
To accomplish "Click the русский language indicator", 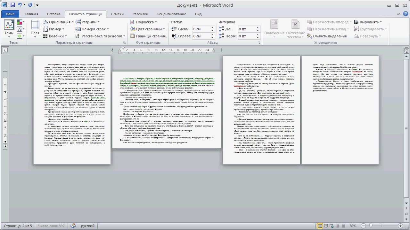I will click(88, 226).
